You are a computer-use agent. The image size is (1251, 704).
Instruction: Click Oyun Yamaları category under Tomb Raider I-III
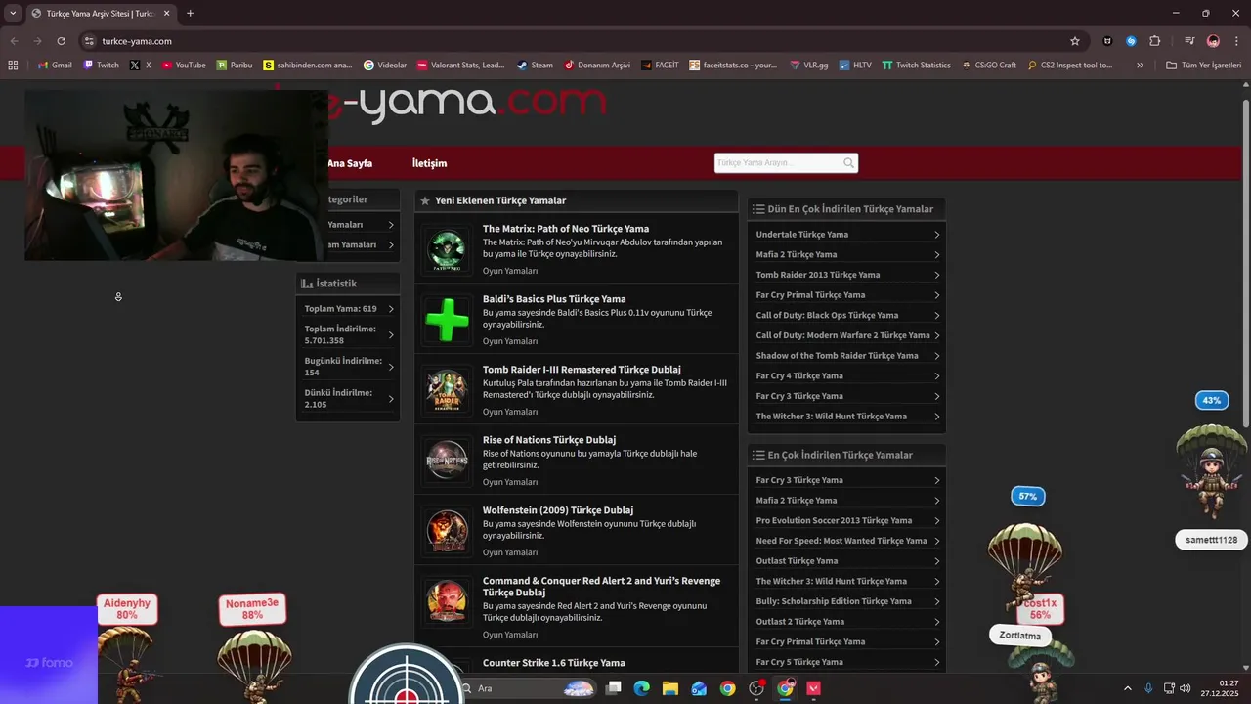510,412
